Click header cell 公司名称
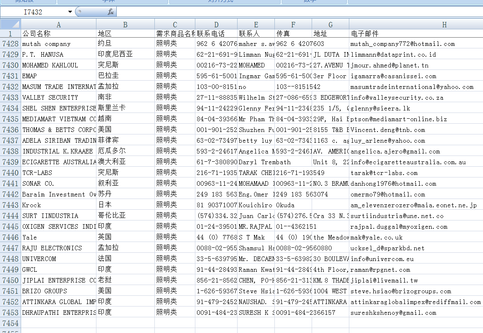483x333 pixels. (58, 34)
